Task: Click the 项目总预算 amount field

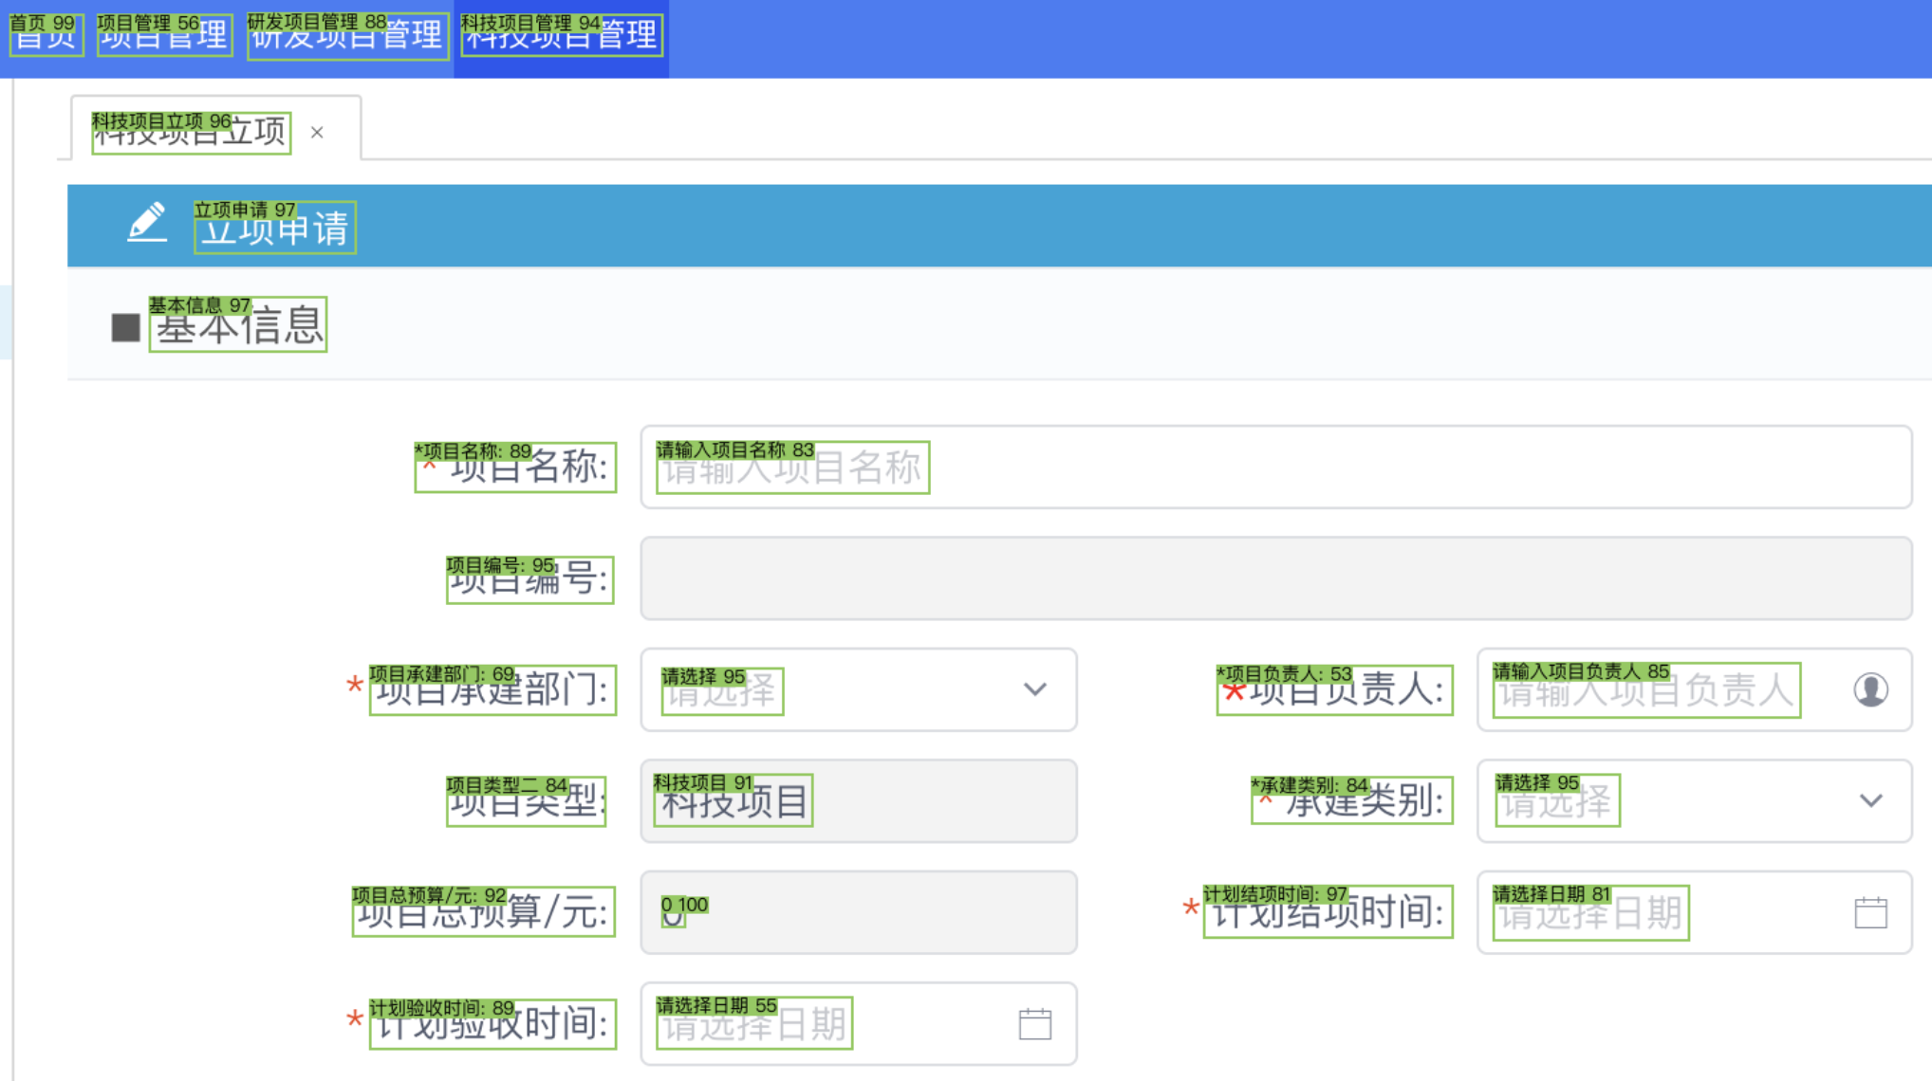Action: click(858, 912)
